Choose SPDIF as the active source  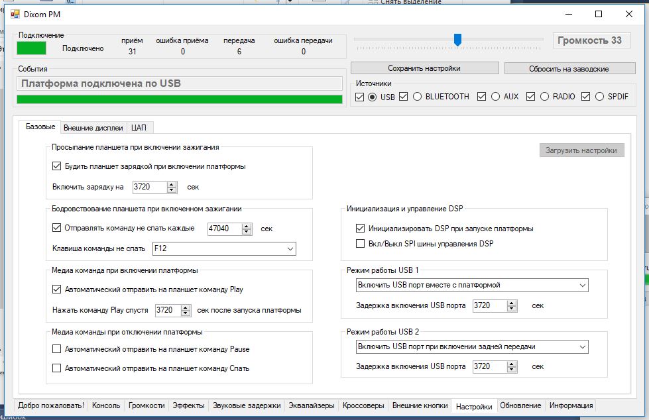[599, 97]
